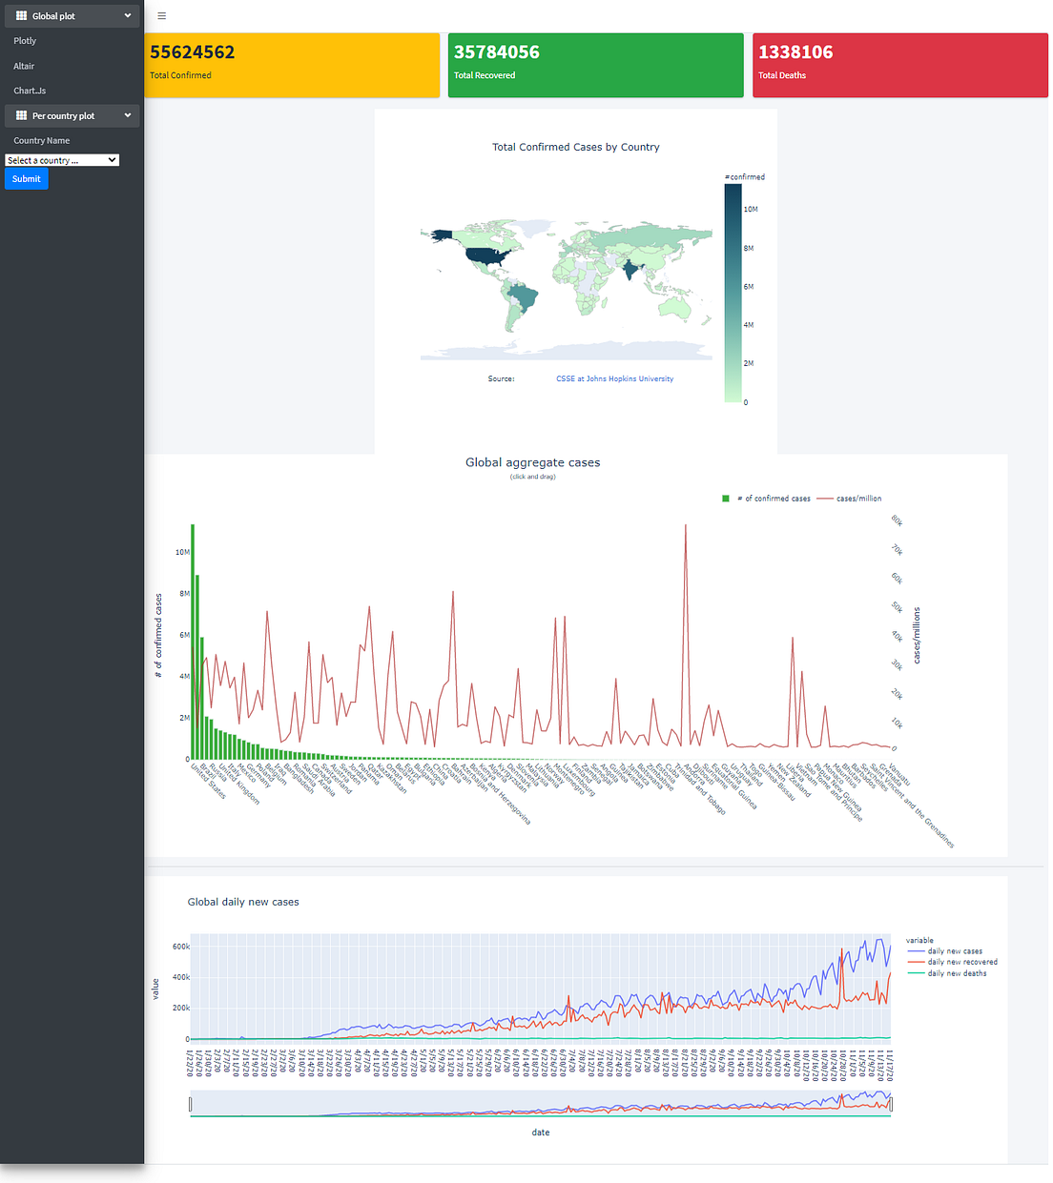Click the Per country plot grid icon
The width and height of the screenshot is (1053, 1183).
pos(22,115)
